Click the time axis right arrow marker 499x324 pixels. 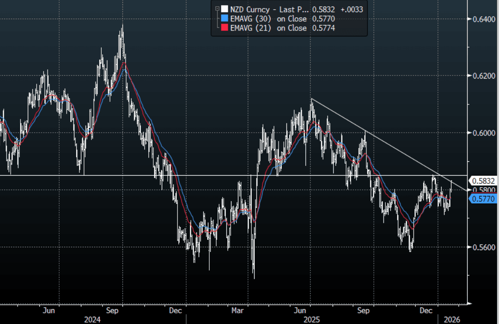click(469, 304)
